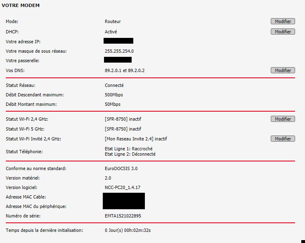Click the Etat Ligne 1: Raccroché text
Image resolution: width=305 pixels, height=243 pixels.
coord(129,149)
